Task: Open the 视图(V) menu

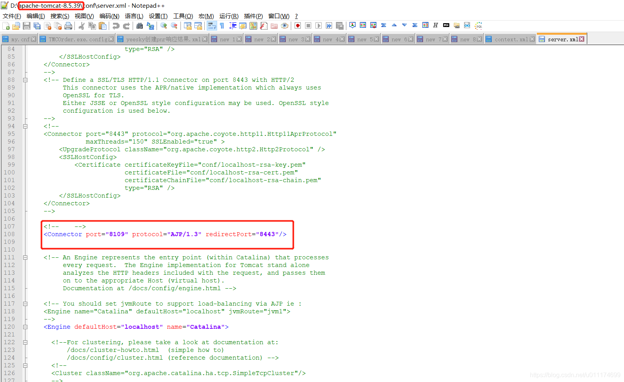Action: tap(84, 16)
